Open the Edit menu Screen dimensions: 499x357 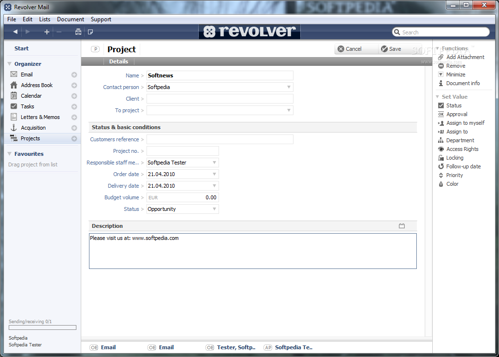[28, 19]
